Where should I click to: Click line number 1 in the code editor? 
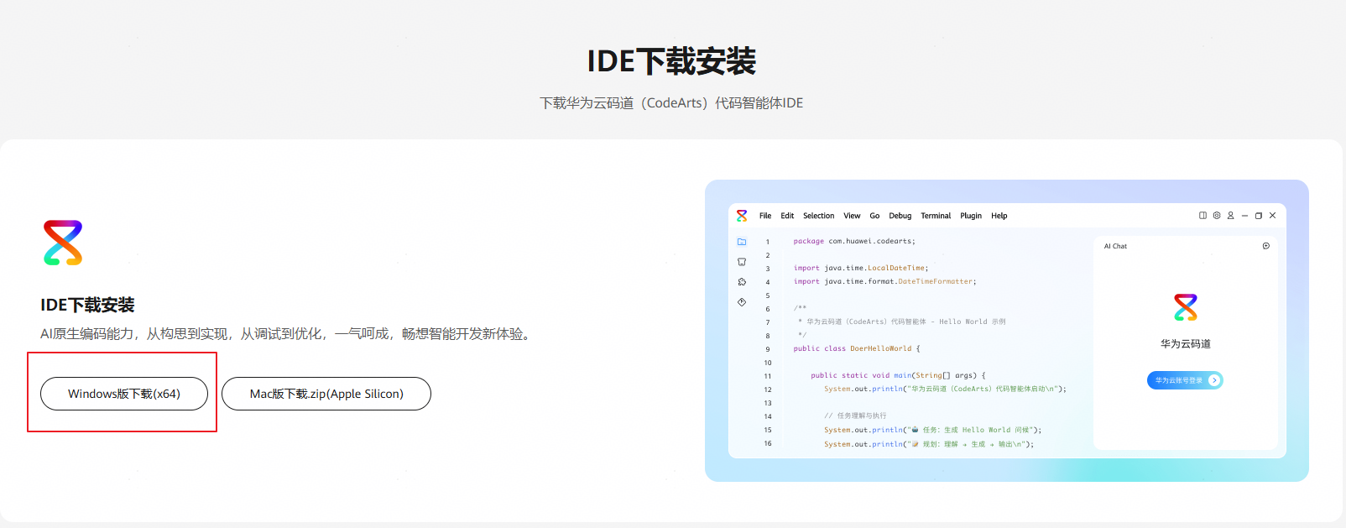click(768, 242)
